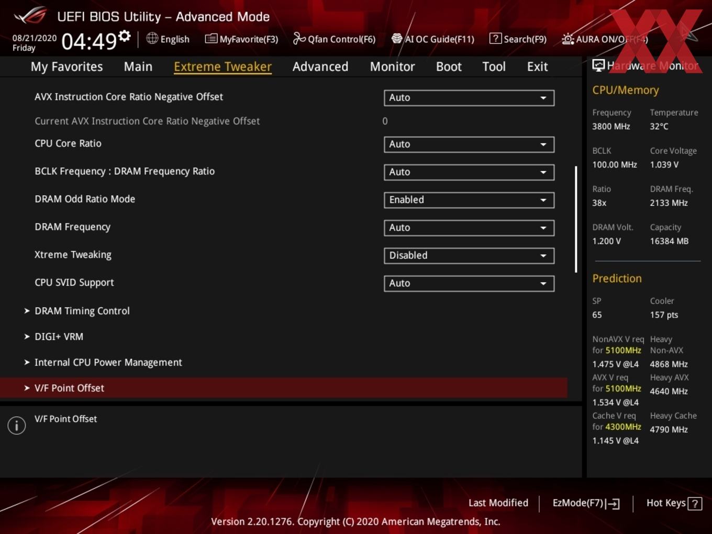Open the DRAM Odd Ratio Mode dropdown
Screen dimensions: 712x534
click(469, 200)
